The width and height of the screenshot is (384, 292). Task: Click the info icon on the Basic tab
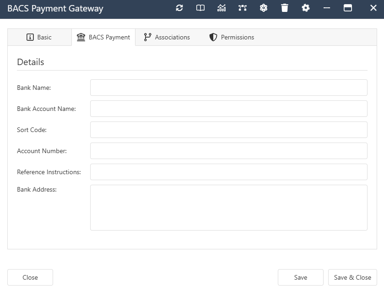point(29,37)
